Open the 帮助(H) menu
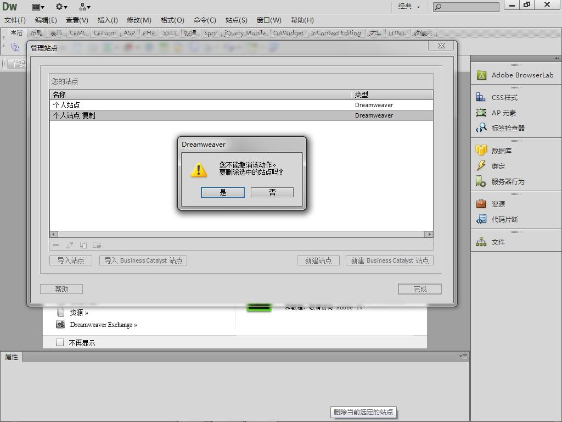 (302, 20)
